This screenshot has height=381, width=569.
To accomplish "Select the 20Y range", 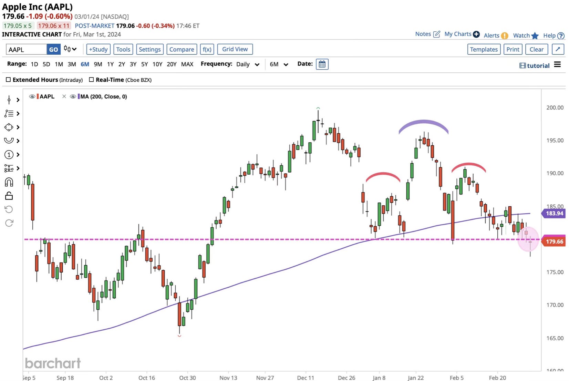I will click(x=172, y=64).
